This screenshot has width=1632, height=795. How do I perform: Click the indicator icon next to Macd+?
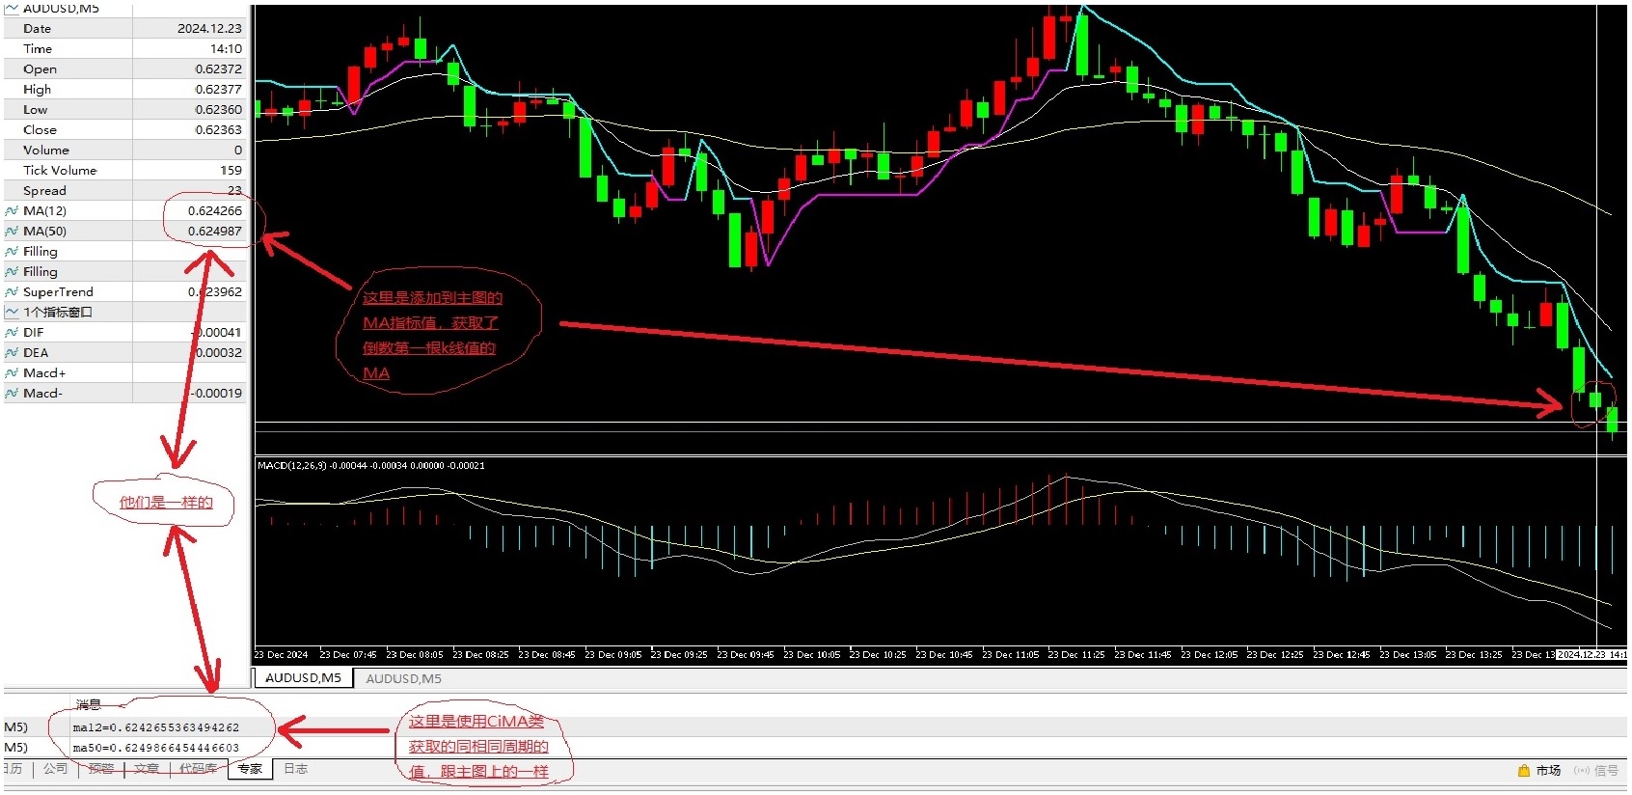click(12, 373)
